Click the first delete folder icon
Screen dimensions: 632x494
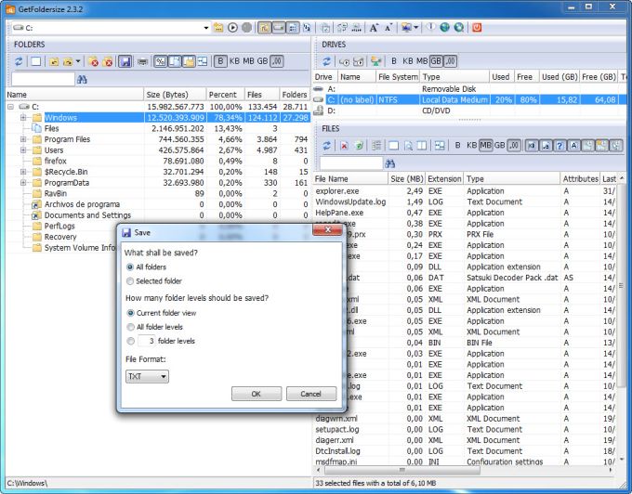tap(94, 61)
